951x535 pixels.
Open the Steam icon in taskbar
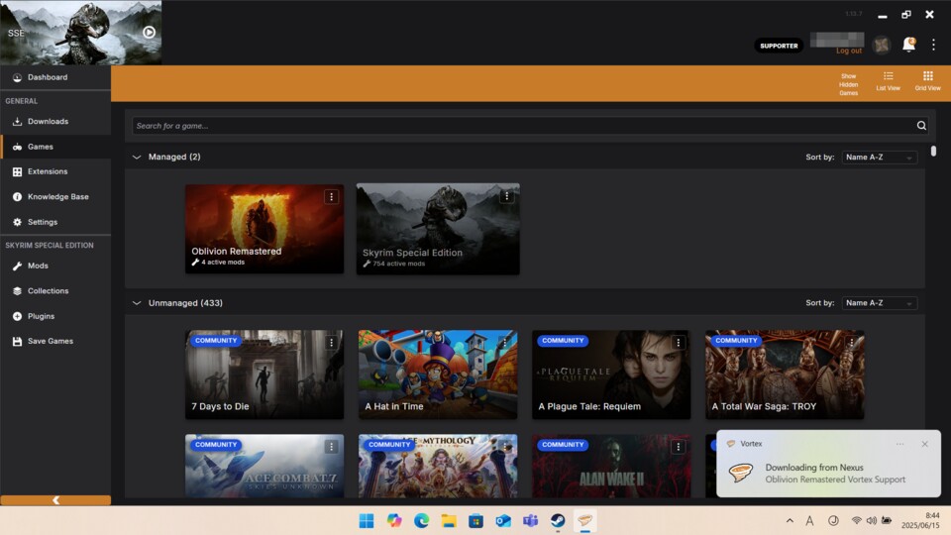[x=558, y=521]
